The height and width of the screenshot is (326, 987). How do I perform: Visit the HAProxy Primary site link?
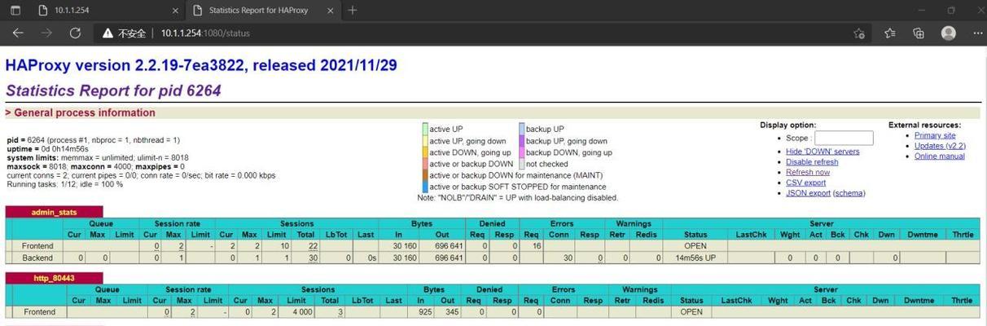[x=935, y=135]
